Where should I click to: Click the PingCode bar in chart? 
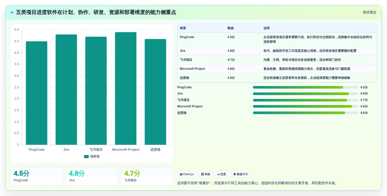coord(36,93)
